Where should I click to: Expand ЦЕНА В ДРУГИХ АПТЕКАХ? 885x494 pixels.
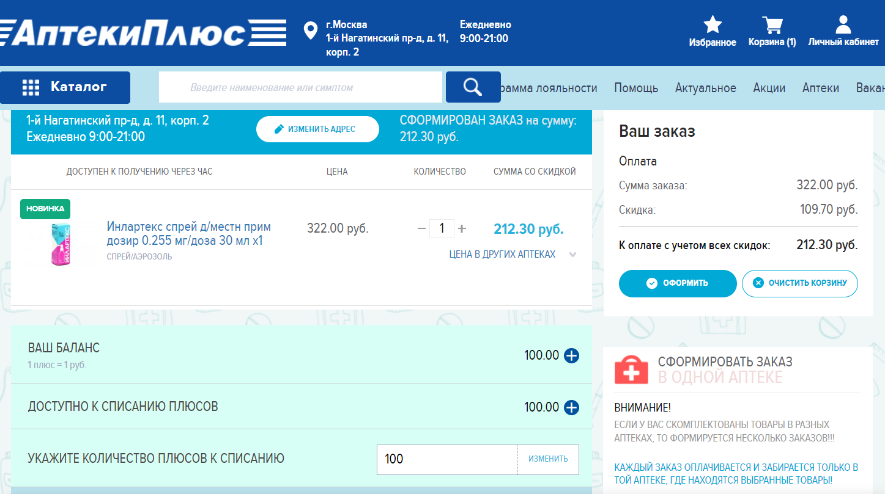click(x=513, y=255)
